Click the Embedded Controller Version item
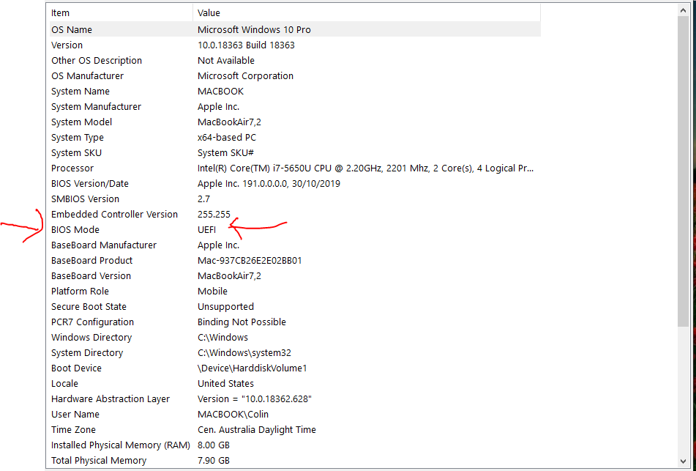The image size is (696, 471). tap(114, 214)
